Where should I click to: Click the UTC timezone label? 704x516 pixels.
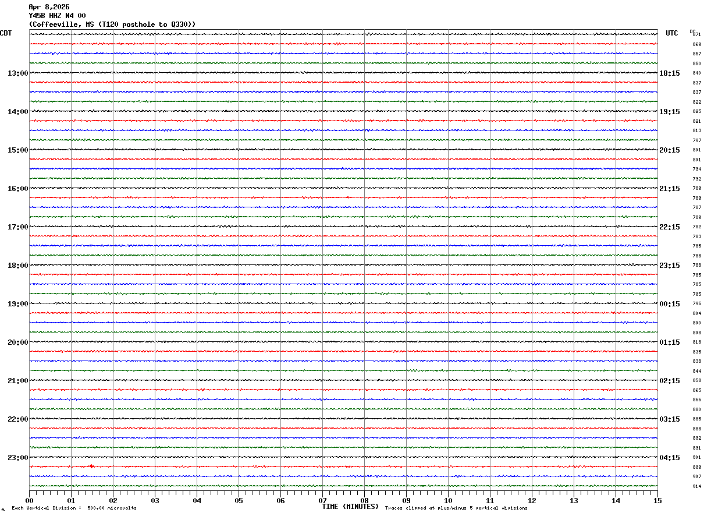click(x=672, y=33)
